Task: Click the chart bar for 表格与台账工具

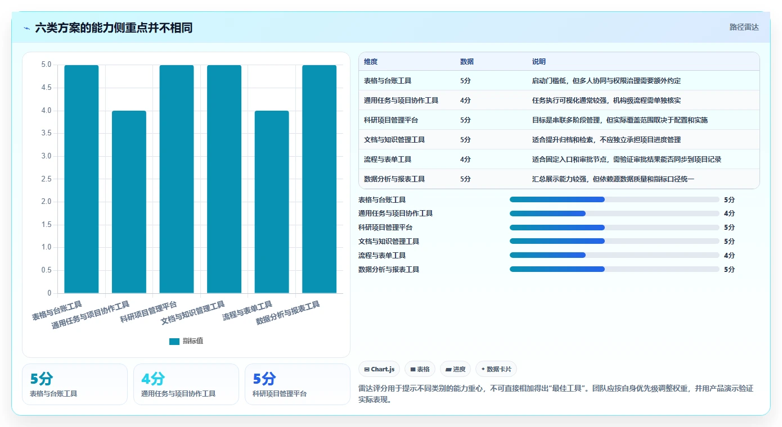Action: pyautogui.click(x=81, y=179)
